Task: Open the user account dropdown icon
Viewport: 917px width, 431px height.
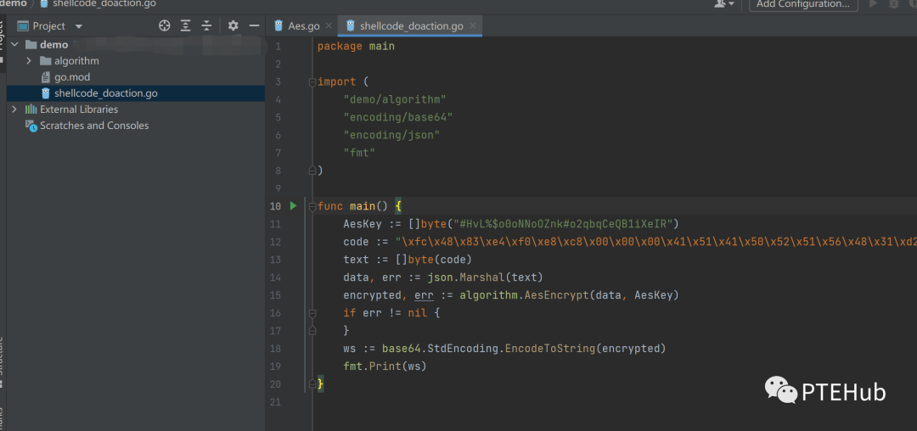Action: [x=724, y=3]
